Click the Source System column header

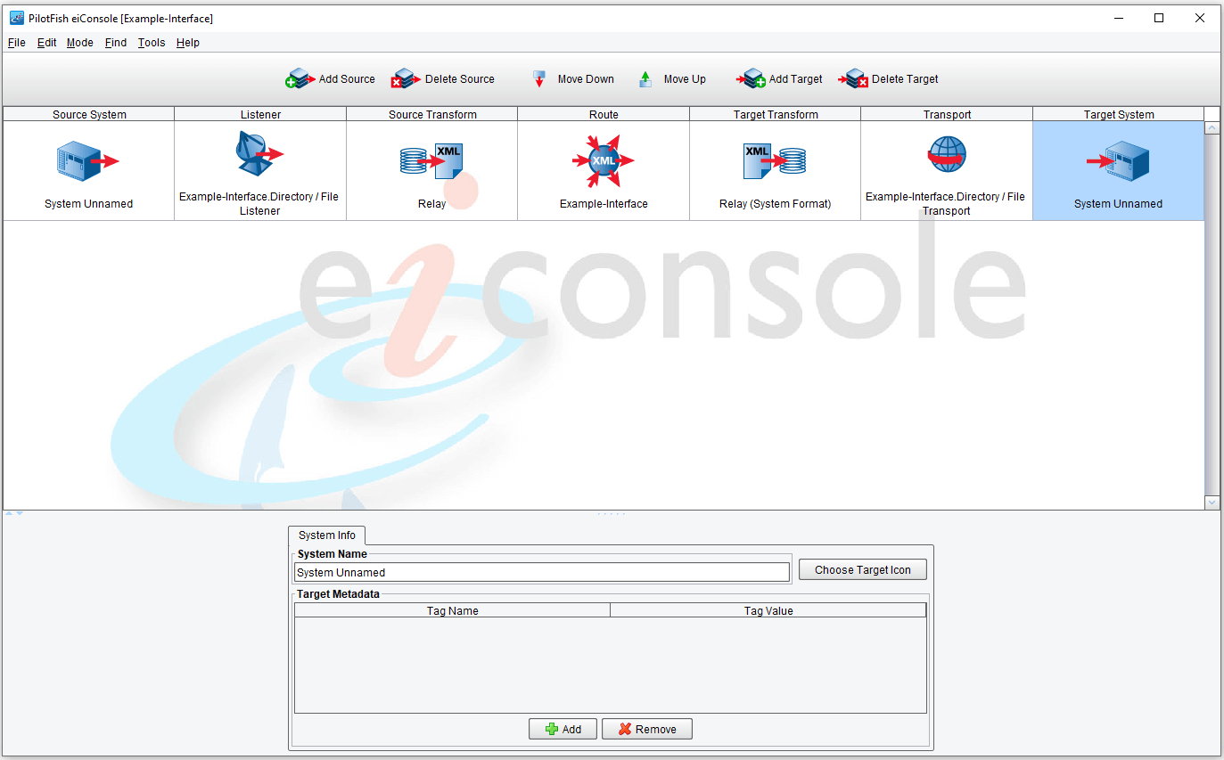89,114
